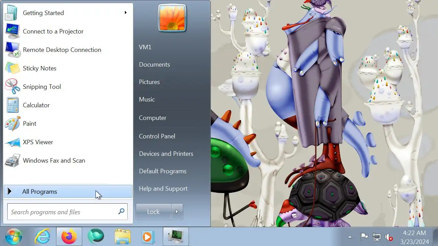Open Control Panel

pos(157,136)
